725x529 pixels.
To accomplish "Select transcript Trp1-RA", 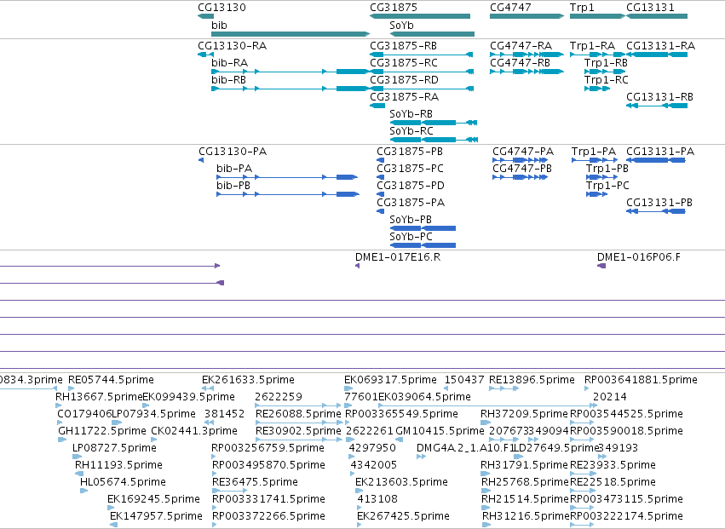I will pos(597,55).
